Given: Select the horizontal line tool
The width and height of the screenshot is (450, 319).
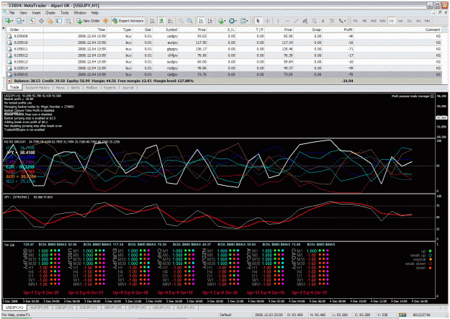Looking at the screenshot, I should (287, 21).
